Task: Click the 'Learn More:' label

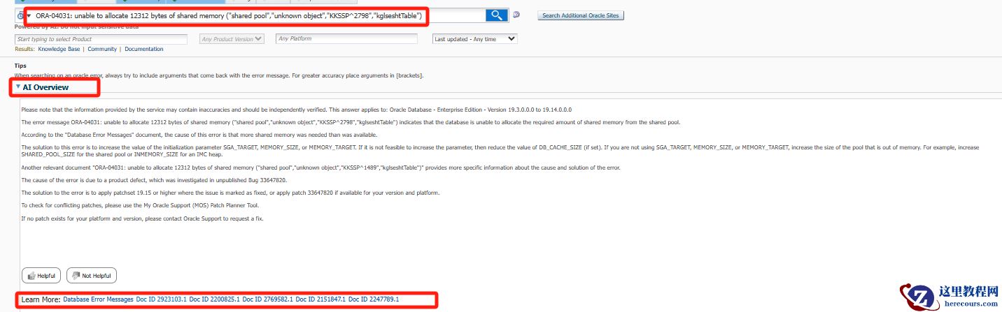Action: 41,299
